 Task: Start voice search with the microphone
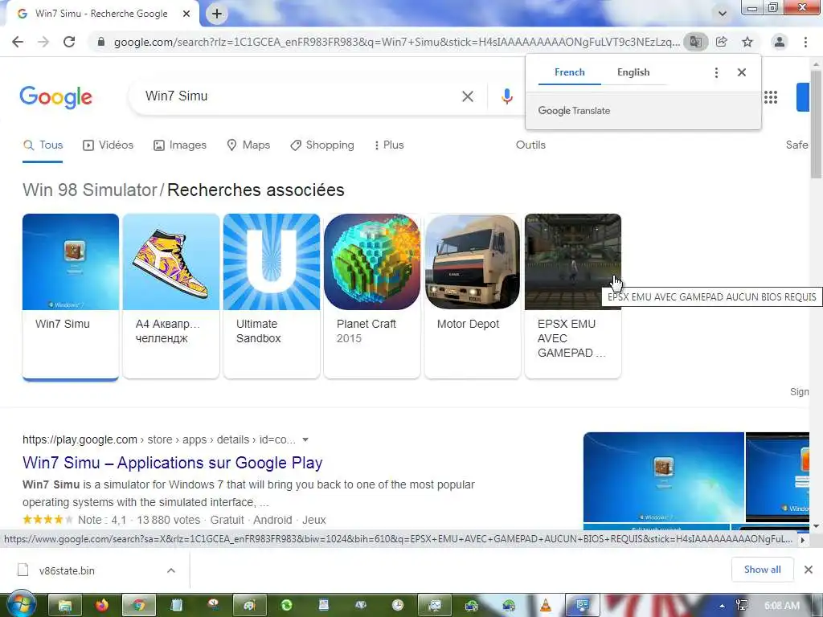(x=506, y=96)
